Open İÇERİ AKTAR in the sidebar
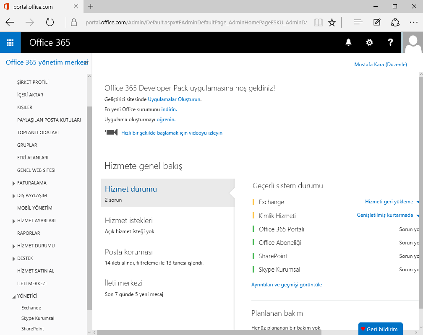The image size is (423, 335). click(30, 95)
